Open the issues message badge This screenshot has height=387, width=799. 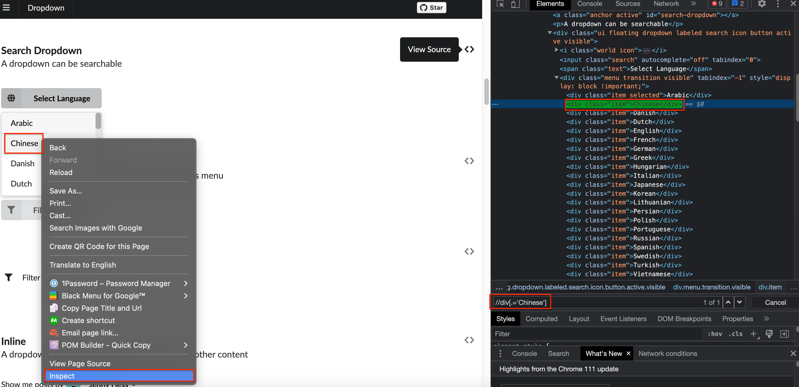point(738,4)
